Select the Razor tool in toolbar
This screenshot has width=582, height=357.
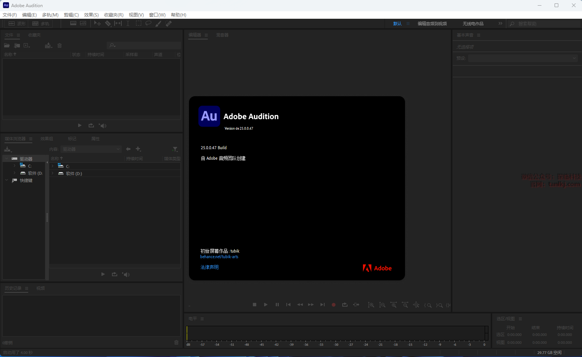(x=108, y=23)
